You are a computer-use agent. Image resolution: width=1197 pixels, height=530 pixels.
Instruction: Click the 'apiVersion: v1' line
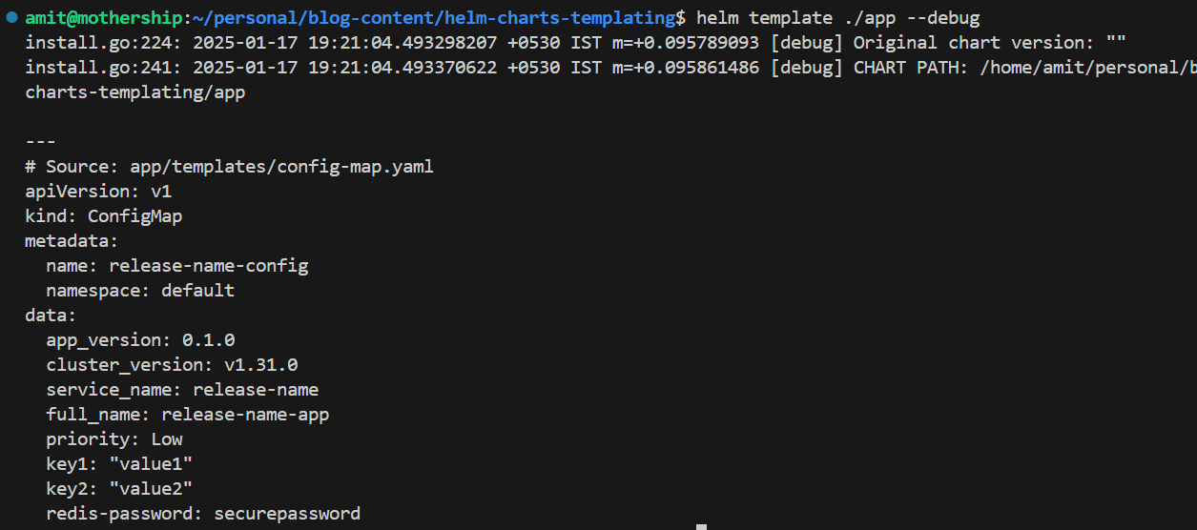(98, 192)
